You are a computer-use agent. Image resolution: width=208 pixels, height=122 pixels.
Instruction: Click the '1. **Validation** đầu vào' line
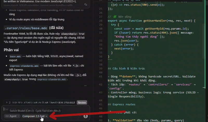pyautogui.click(x=146, y=120)
